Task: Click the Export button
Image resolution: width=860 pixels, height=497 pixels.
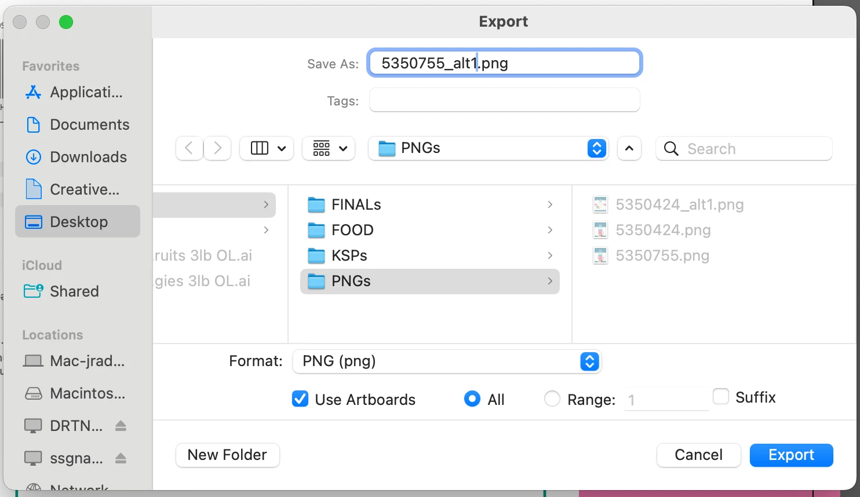Action: pyautogui.click(x=791, y=455)
